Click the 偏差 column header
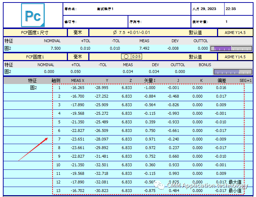Screen dimensions: 256x197 point(222,80)
